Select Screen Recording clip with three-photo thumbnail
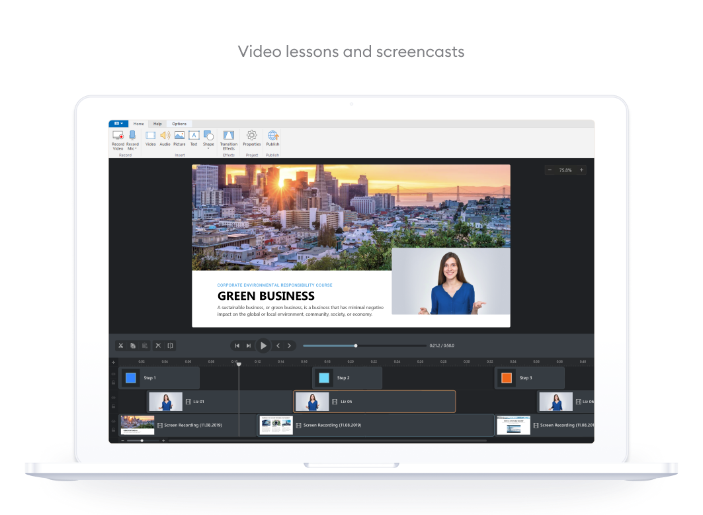 pyautogui.click(x=376, y=425)
